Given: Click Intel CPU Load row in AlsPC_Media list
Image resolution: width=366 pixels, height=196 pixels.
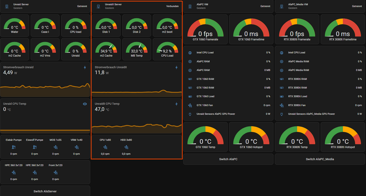Looking at the screenshot, I should [320, 53].
